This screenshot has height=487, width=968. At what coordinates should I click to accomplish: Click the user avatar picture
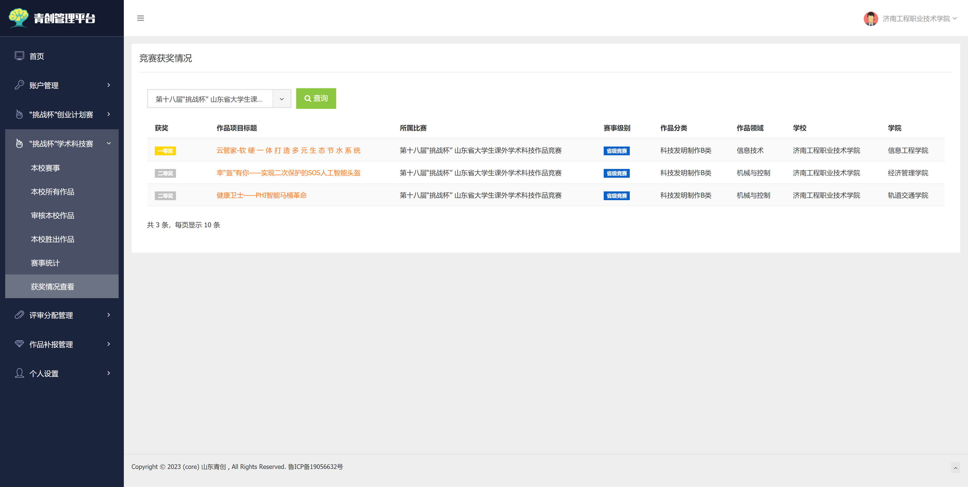(x=871, y=18)
